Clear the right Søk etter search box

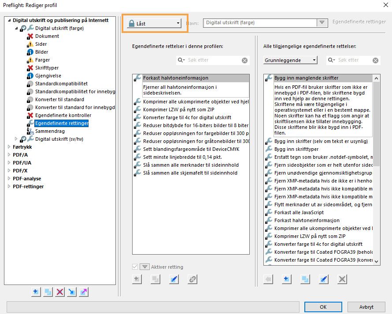[376, 60]
